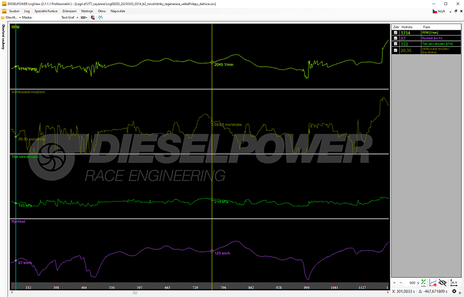The image size is (464, 297).
Task: Focus the Maska filter input field
Action: point(46,18)
